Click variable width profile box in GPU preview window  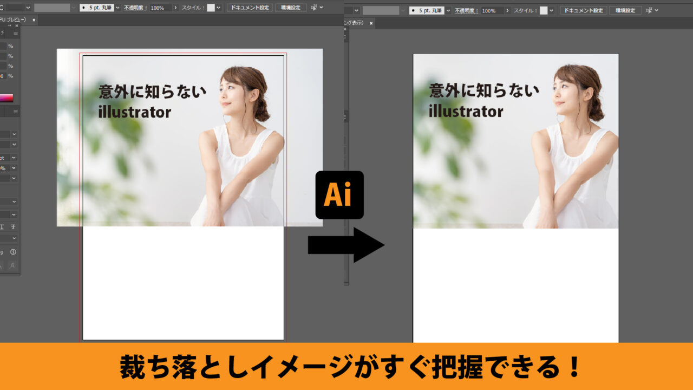tap(52, 8)
